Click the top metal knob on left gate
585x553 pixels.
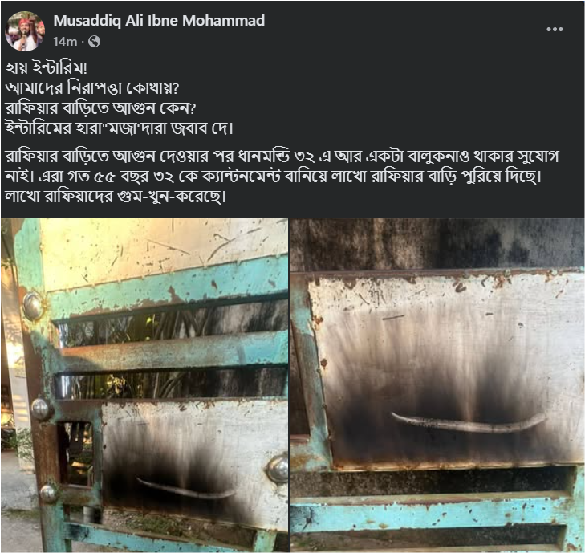coord(32,306)
